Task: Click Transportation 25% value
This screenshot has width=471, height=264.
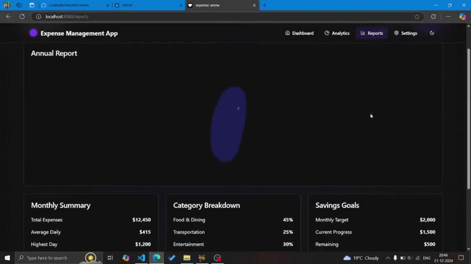Action: tap(288, 232)
